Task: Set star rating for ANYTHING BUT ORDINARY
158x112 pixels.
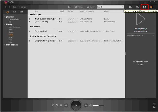Action: tap(73, 19)
